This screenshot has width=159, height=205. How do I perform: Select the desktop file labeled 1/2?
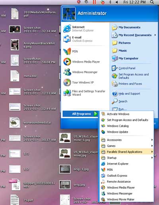[15, 169]
